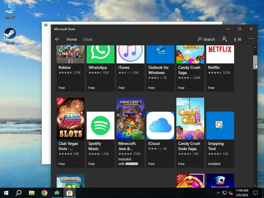Screen dimensions: 264x198
Task: Switch to the Home tab
Action: (72, 39)
